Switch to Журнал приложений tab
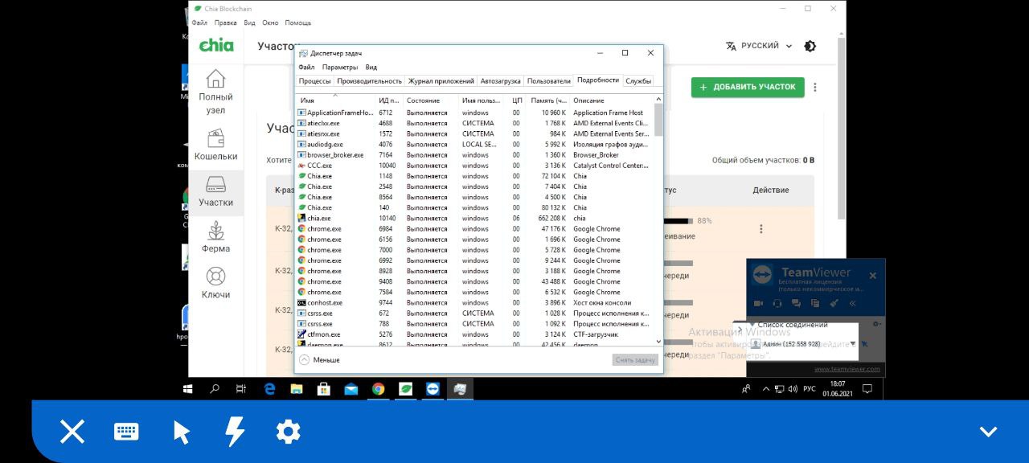1029x463 pixels. pyautogui.click(x=441, y=81)
